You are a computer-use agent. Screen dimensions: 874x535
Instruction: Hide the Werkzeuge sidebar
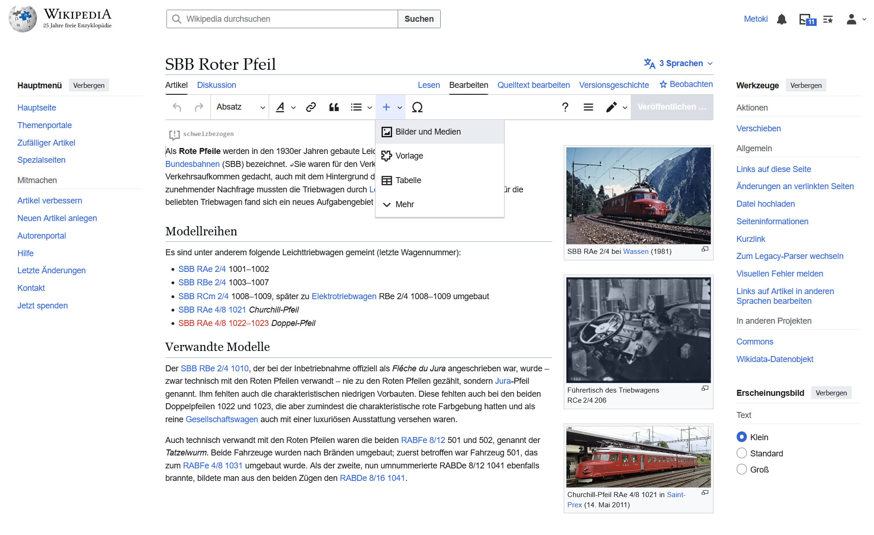click(806, 85)
